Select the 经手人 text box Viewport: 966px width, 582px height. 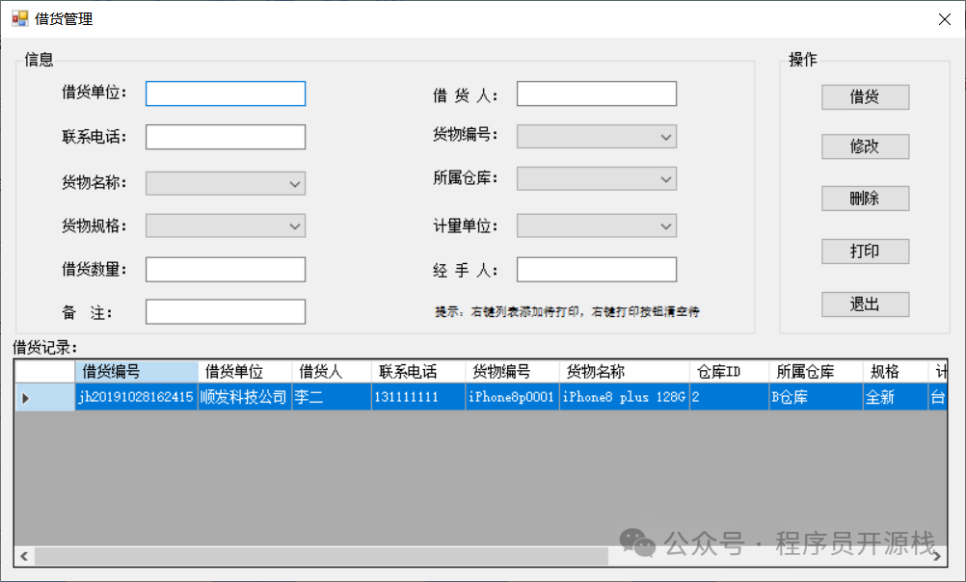597,269
